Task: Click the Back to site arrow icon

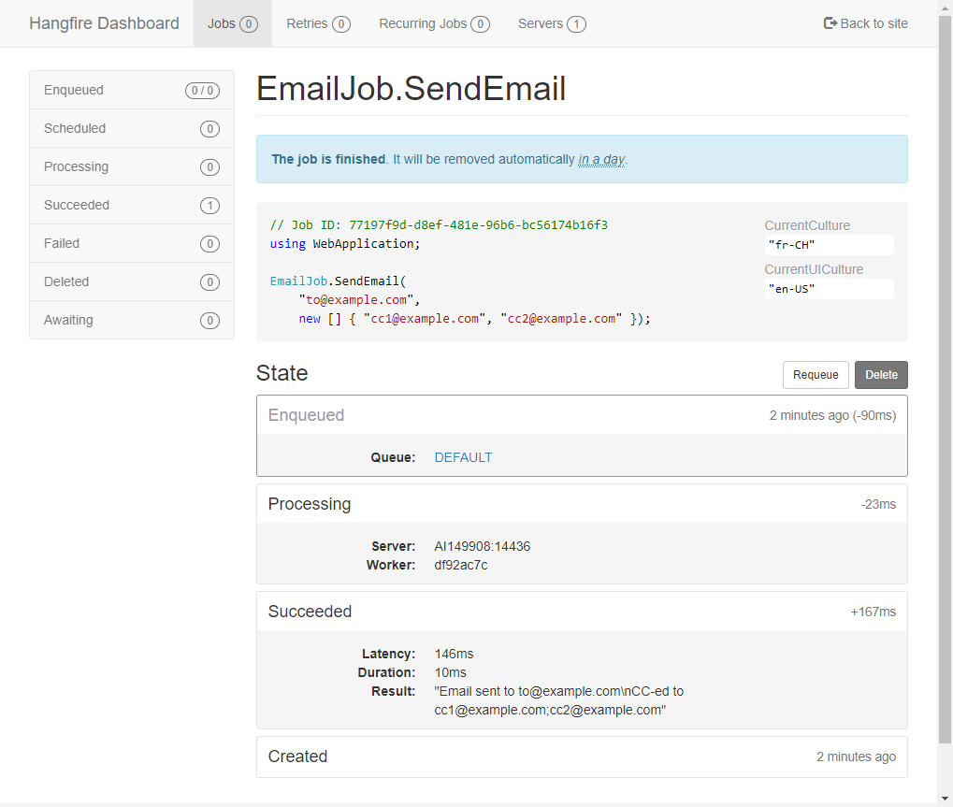Action: click(x=830, y=23)
